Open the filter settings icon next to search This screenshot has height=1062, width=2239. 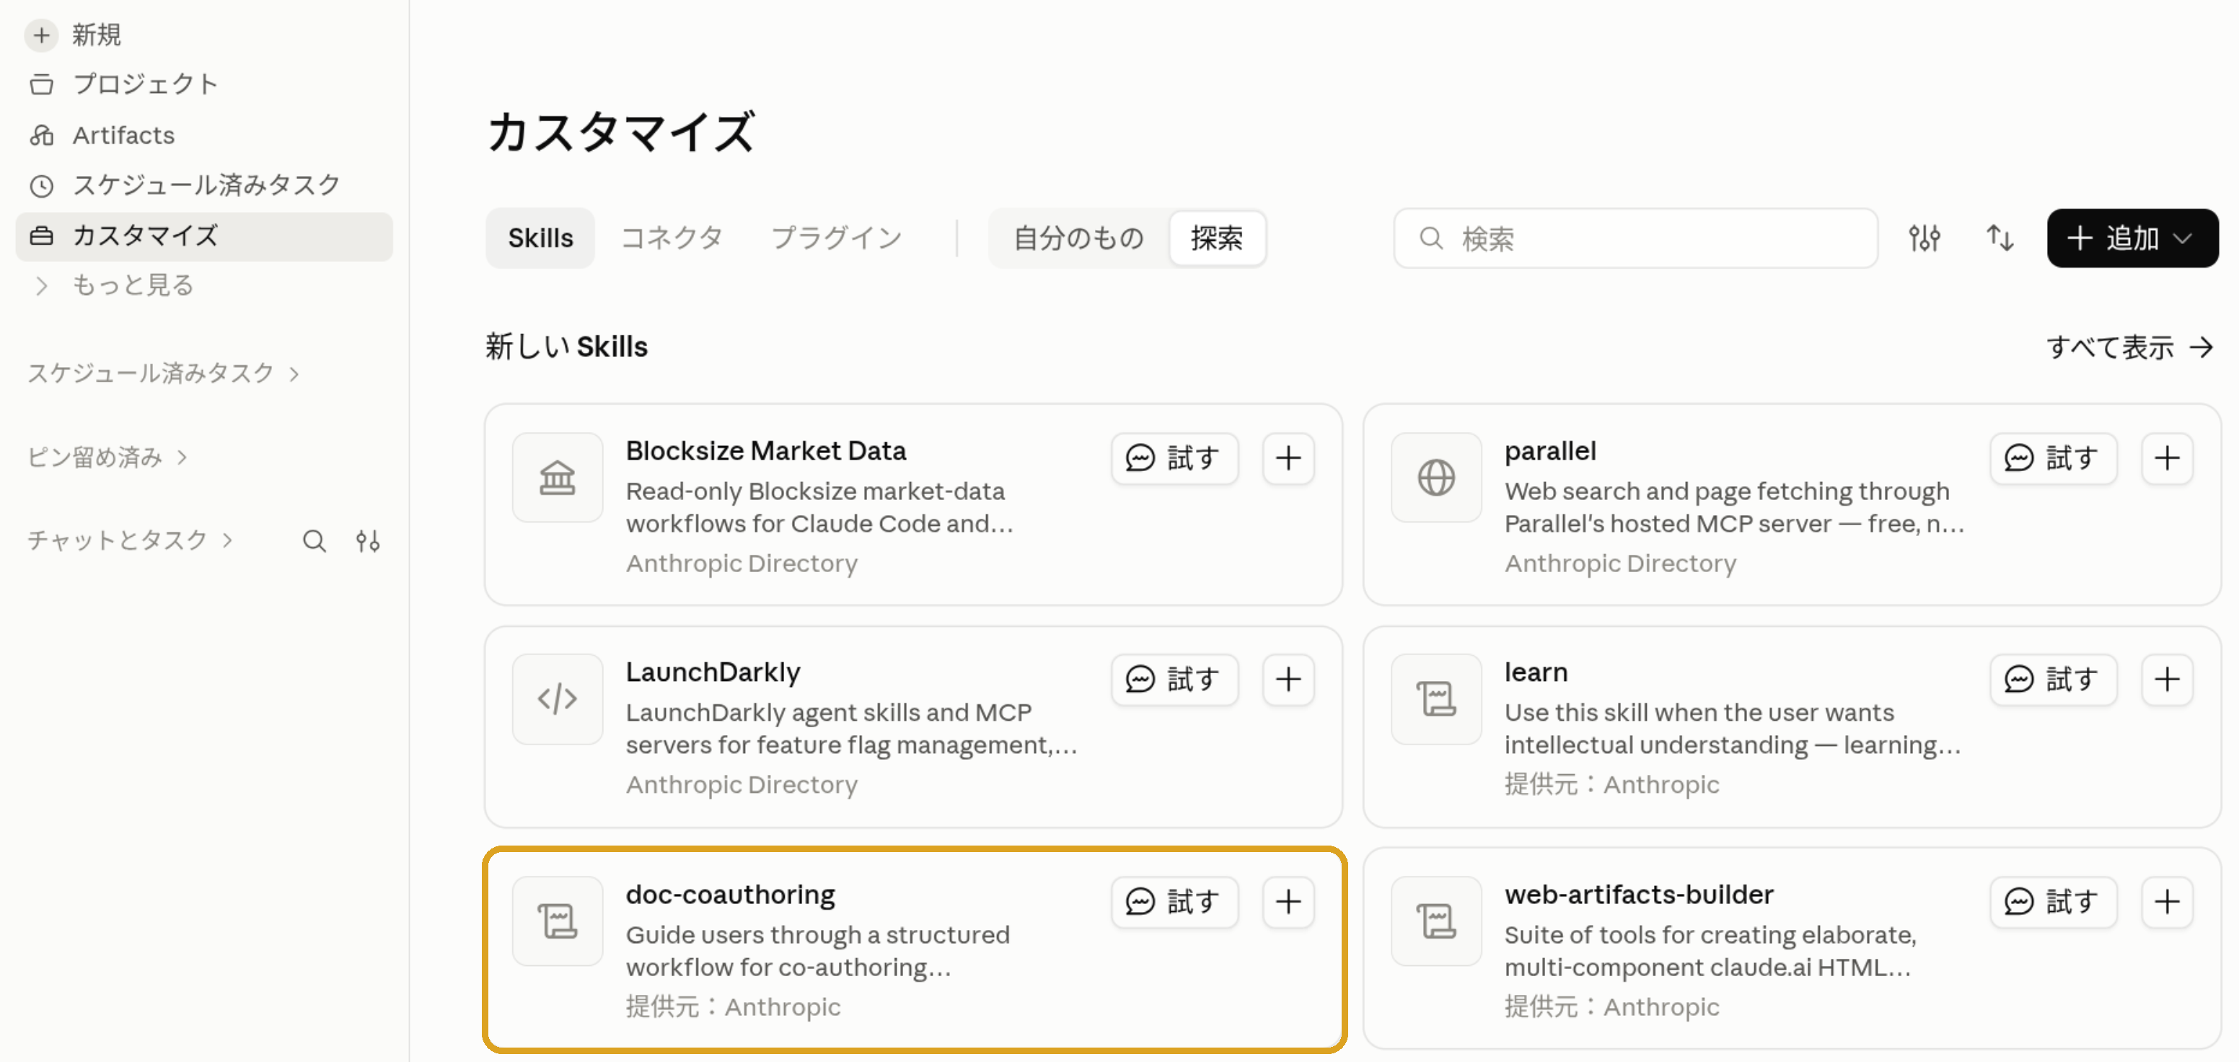[1924, 238]
